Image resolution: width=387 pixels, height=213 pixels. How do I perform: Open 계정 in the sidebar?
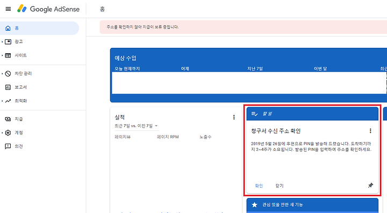(19, 133)
